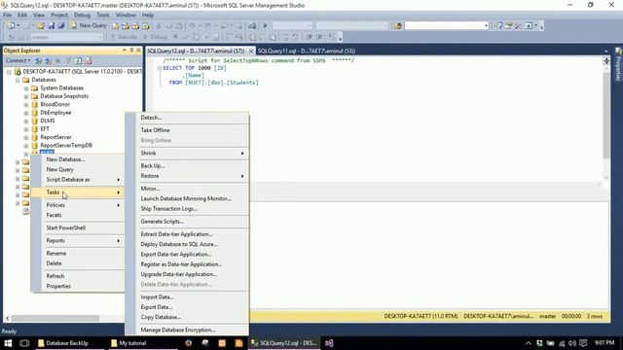Click the Registered Servers icon in top toolbar
623x350 pixels.
coord(498,26)
